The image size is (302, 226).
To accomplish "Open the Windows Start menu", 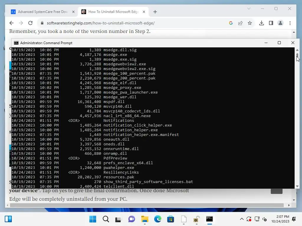I will (x=93, y=219).
